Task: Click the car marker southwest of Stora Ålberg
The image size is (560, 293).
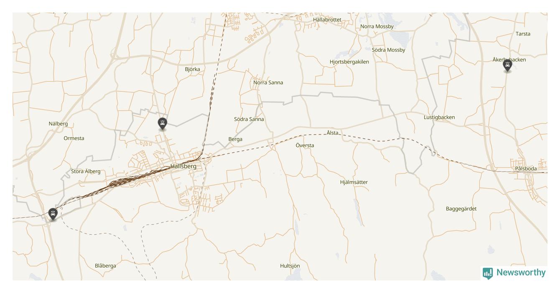Action: (x=53, y=214)
